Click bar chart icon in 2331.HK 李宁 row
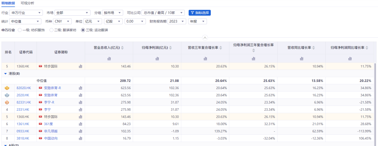The width and height of the screenshot is (378, 146). pos(80,110)
